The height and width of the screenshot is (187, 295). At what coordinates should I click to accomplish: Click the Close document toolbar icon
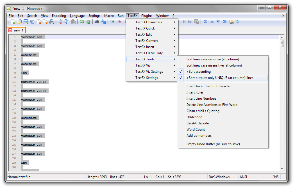[39, 22]
